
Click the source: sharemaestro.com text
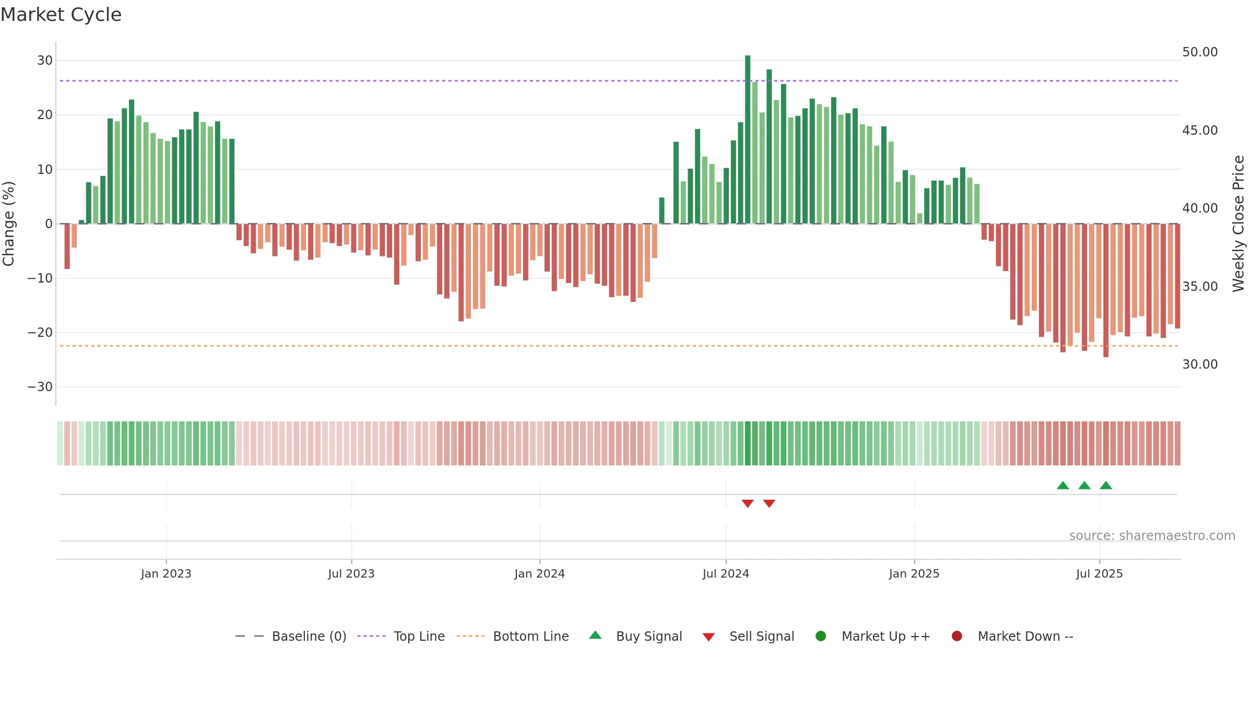[1152, 535]
